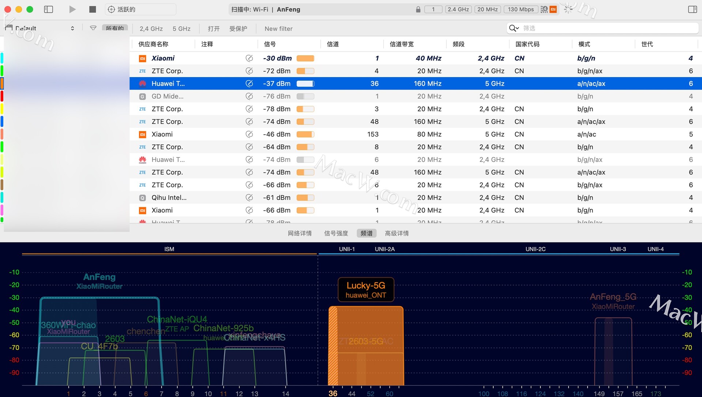Click annotation icon in selected Huawei row
Screen dimensions: 702x397
tap(249, 84)
